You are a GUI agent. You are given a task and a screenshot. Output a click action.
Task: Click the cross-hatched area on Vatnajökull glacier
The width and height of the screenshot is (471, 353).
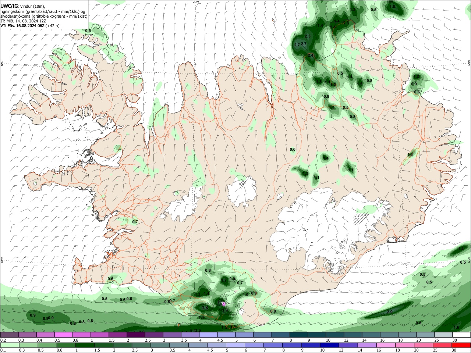point(361,218)
